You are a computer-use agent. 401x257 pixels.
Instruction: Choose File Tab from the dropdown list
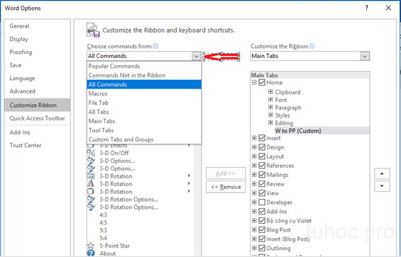[144, 103]
